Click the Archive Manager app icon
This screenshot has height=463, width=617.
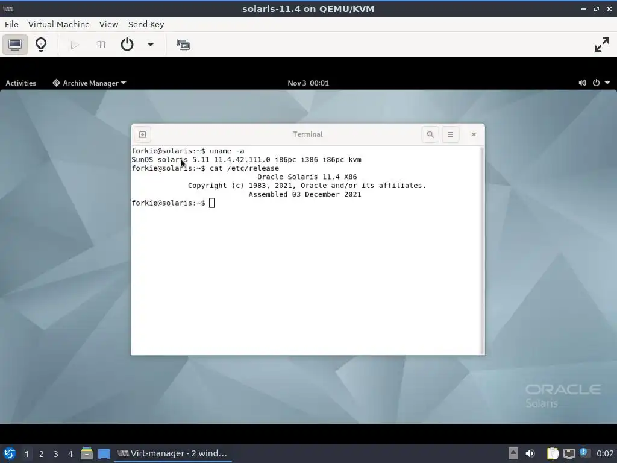tap(56, 83)
